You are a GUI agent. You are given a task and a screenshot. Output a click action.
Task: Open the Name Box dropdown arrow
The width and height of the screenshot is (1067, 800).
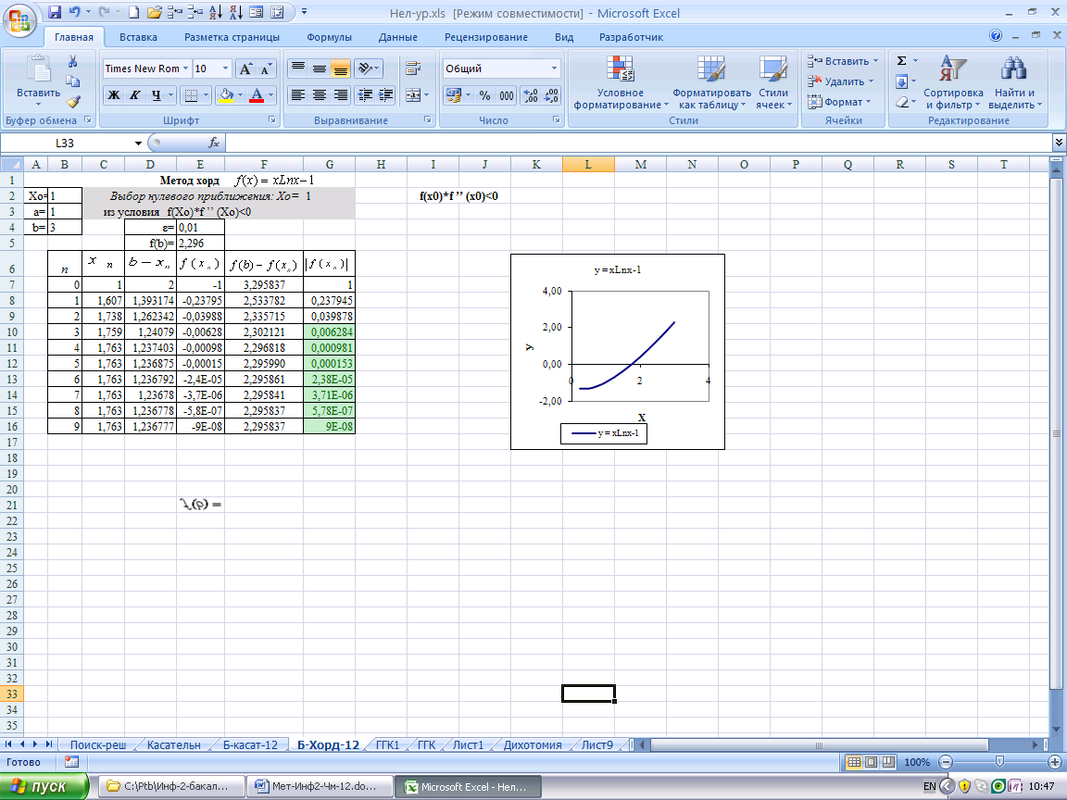[x=139, y=143]
